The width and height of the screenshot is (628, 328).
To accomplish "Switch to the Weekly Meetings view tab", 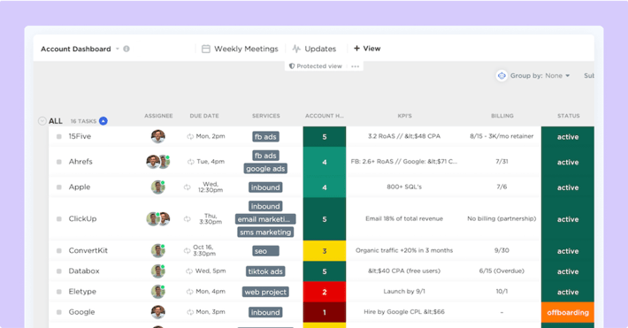I will coord(240,49).
